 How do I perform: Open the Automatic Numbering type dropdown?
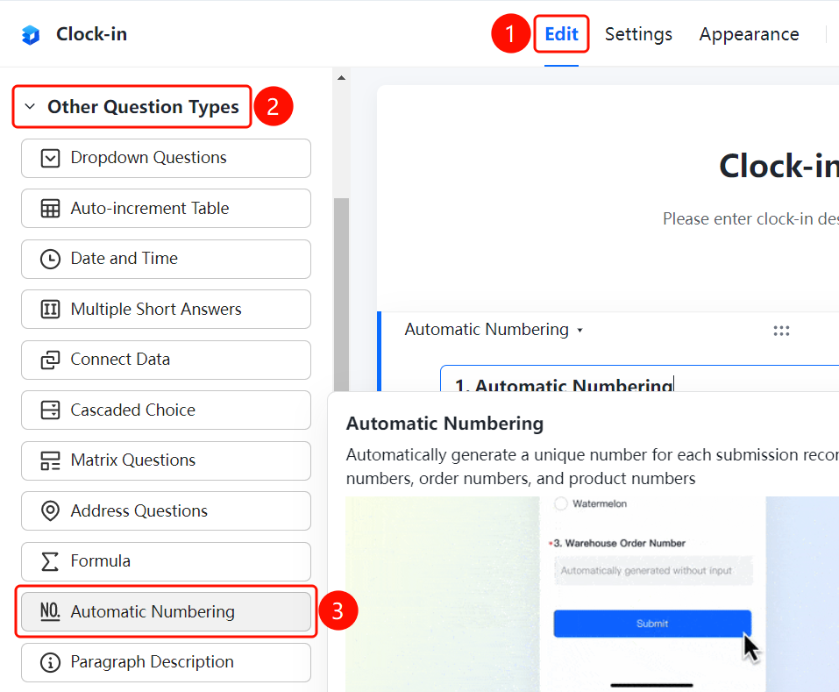coord(493,330)
